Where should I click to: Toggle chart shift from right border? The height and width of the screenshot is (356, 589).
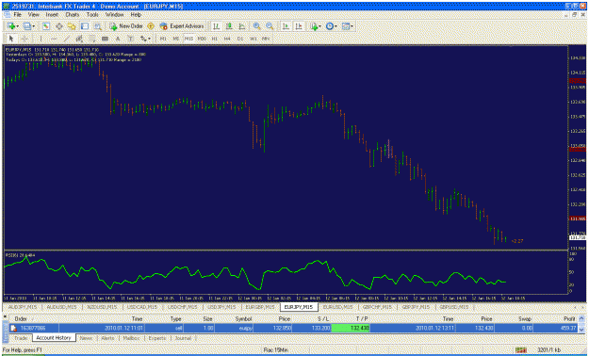click(x=299, y=26)
